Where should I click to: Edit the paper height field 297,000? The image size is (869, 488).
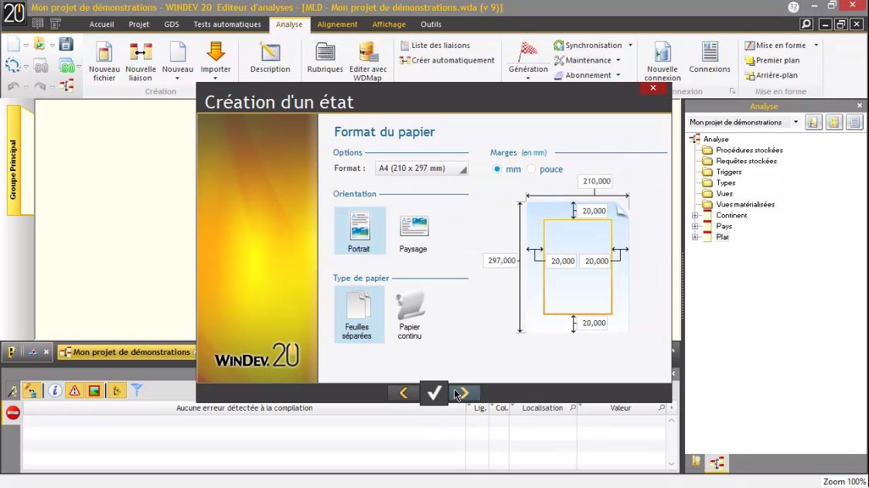(x=502, y=260)
